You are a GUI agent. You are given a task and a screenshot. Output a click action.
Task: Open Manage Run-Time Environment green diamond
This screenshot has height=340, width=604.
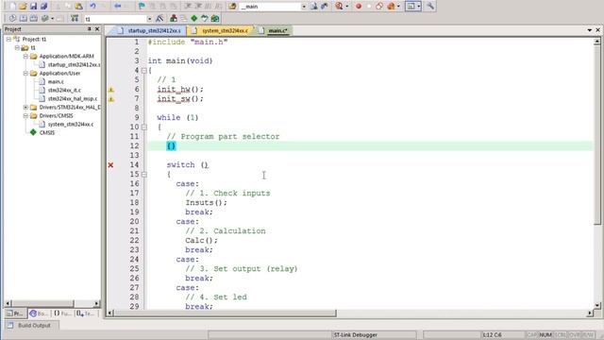[x=194, y=19]
